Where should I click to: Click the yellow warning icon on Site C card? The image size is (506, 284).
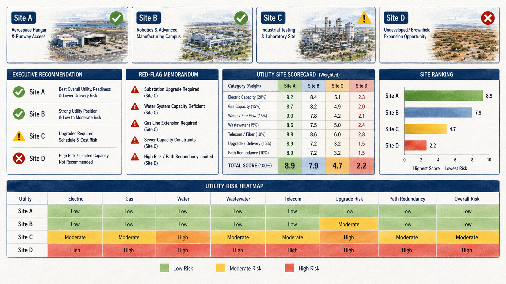(x=364, y=18)
